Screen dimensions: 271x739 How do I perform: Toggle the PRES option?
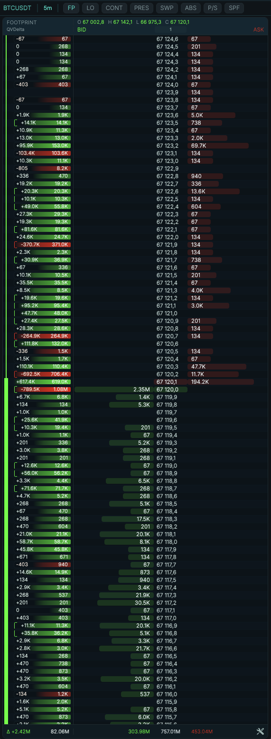click(x=141, y=8)
